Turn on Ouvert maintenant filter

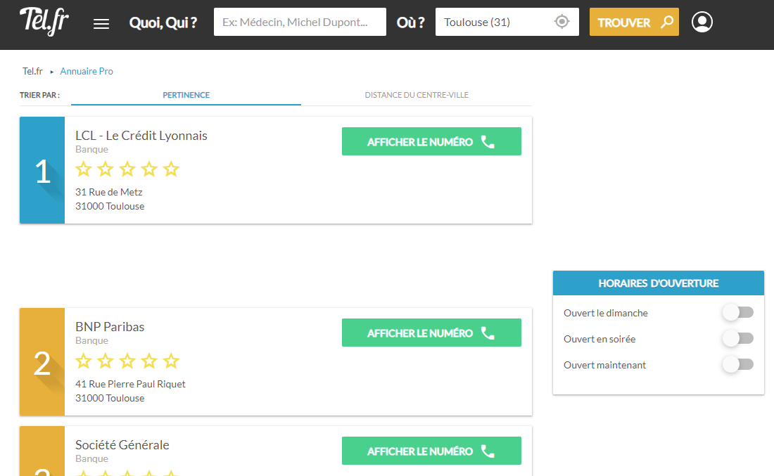[x=737, y=365]
